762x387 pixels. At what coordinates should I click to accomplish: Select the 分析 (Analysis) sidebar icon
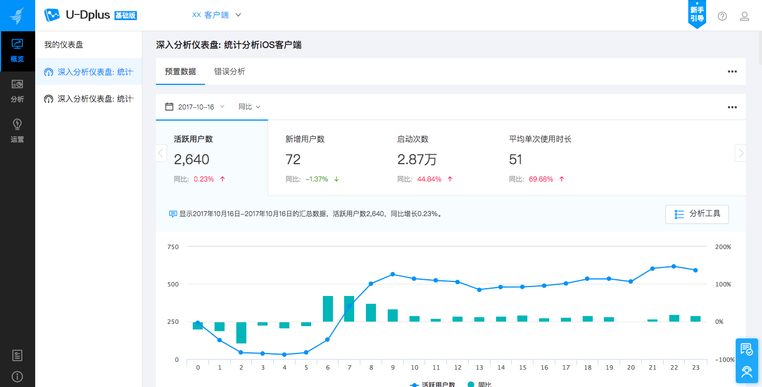[x=17, y=91]
